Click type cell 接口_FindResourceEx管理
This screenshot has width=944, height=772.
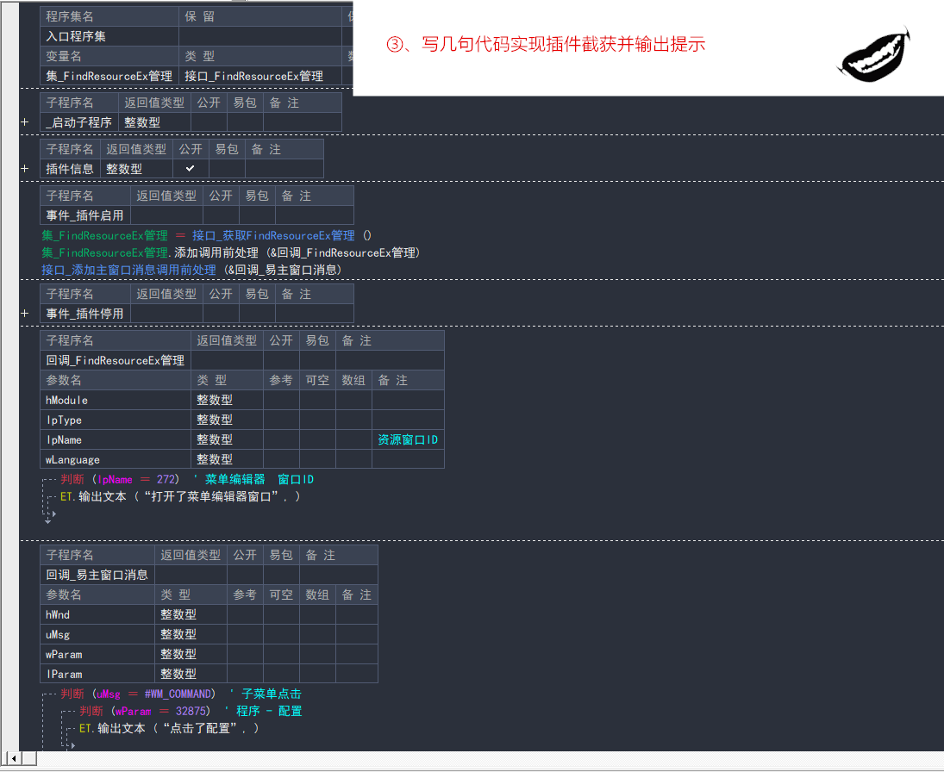point(253,76)
